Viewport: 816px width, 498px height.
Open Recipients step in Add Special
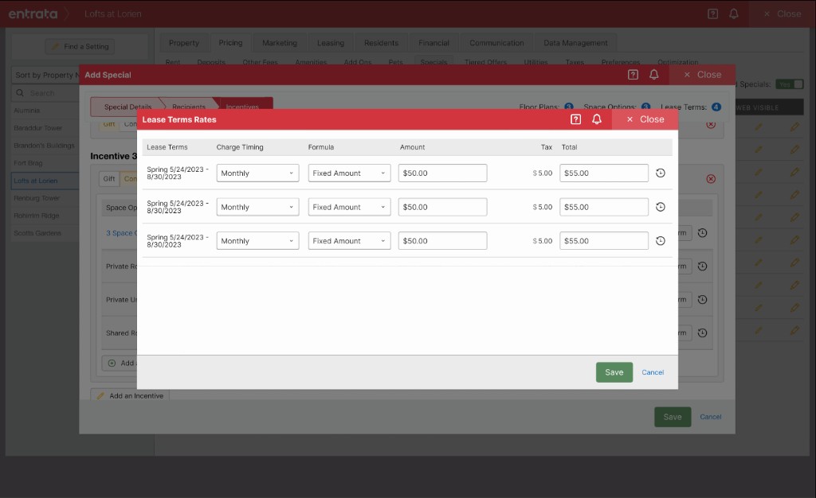click(x=188, y=107)
